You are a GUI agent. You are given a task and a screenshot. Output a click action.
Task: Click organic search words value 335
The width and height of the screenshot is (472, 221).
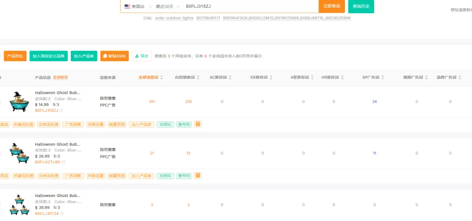click(x=188, y=102)
